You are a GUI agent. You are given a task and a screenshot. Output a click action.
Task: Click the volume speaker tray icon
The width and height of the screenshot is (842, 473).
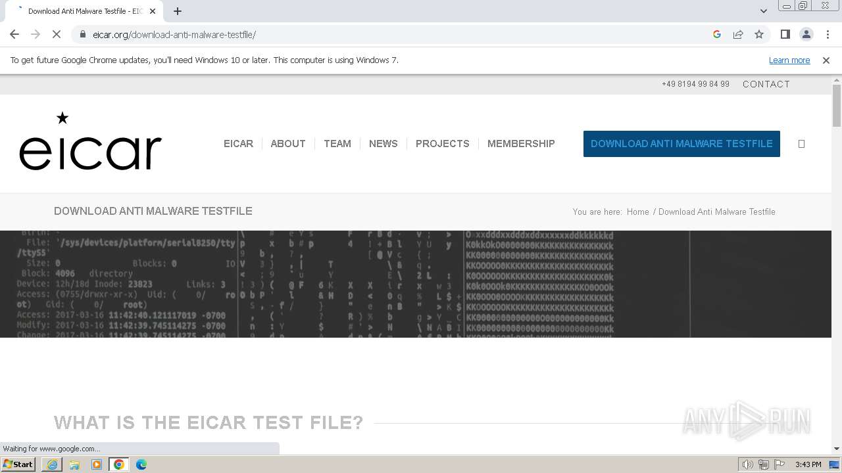click(747, 464)
